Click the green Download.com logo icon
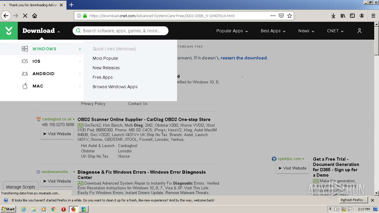Screen dimensions: 379x213 point(9,31)
